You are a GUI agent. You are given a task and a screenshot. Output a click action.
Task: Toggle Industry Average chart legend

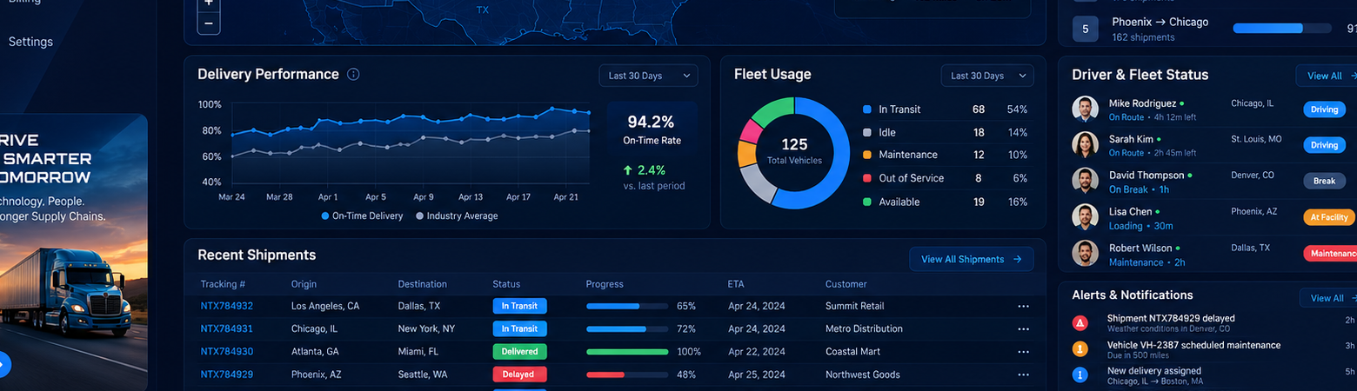click(x=457, y=215)
